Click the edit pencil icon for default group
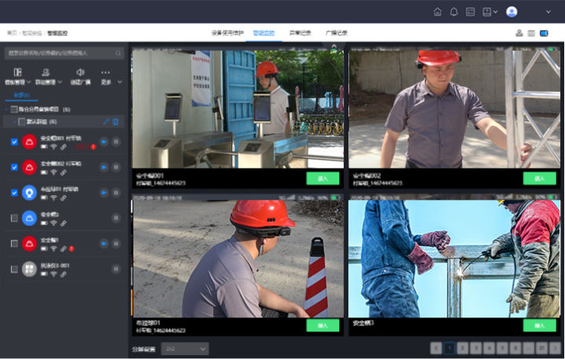 tap(106, 121)
